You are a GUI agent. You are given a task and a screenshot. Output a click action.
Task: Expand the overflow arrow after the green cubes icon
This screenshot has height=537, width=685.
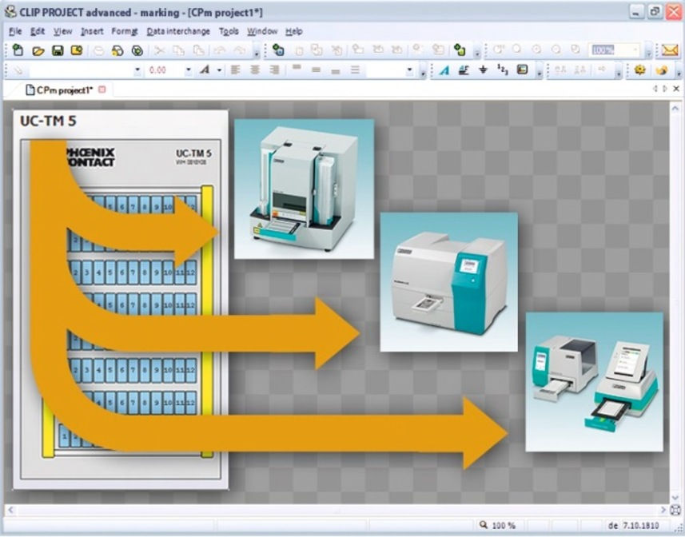[x=477, y=54]
